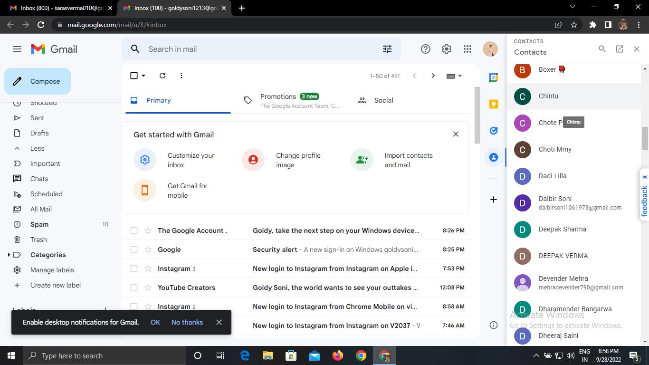The image size is (649, 365).
Task: Click the Gmail settings gear icon
Action: click(446, 49)
